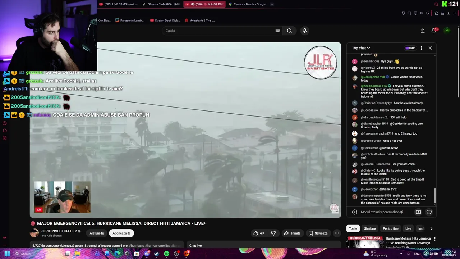Select the Pentru tine filter chip
The width and height of the screenshot is (460, 259).
(x=391, y=228)
